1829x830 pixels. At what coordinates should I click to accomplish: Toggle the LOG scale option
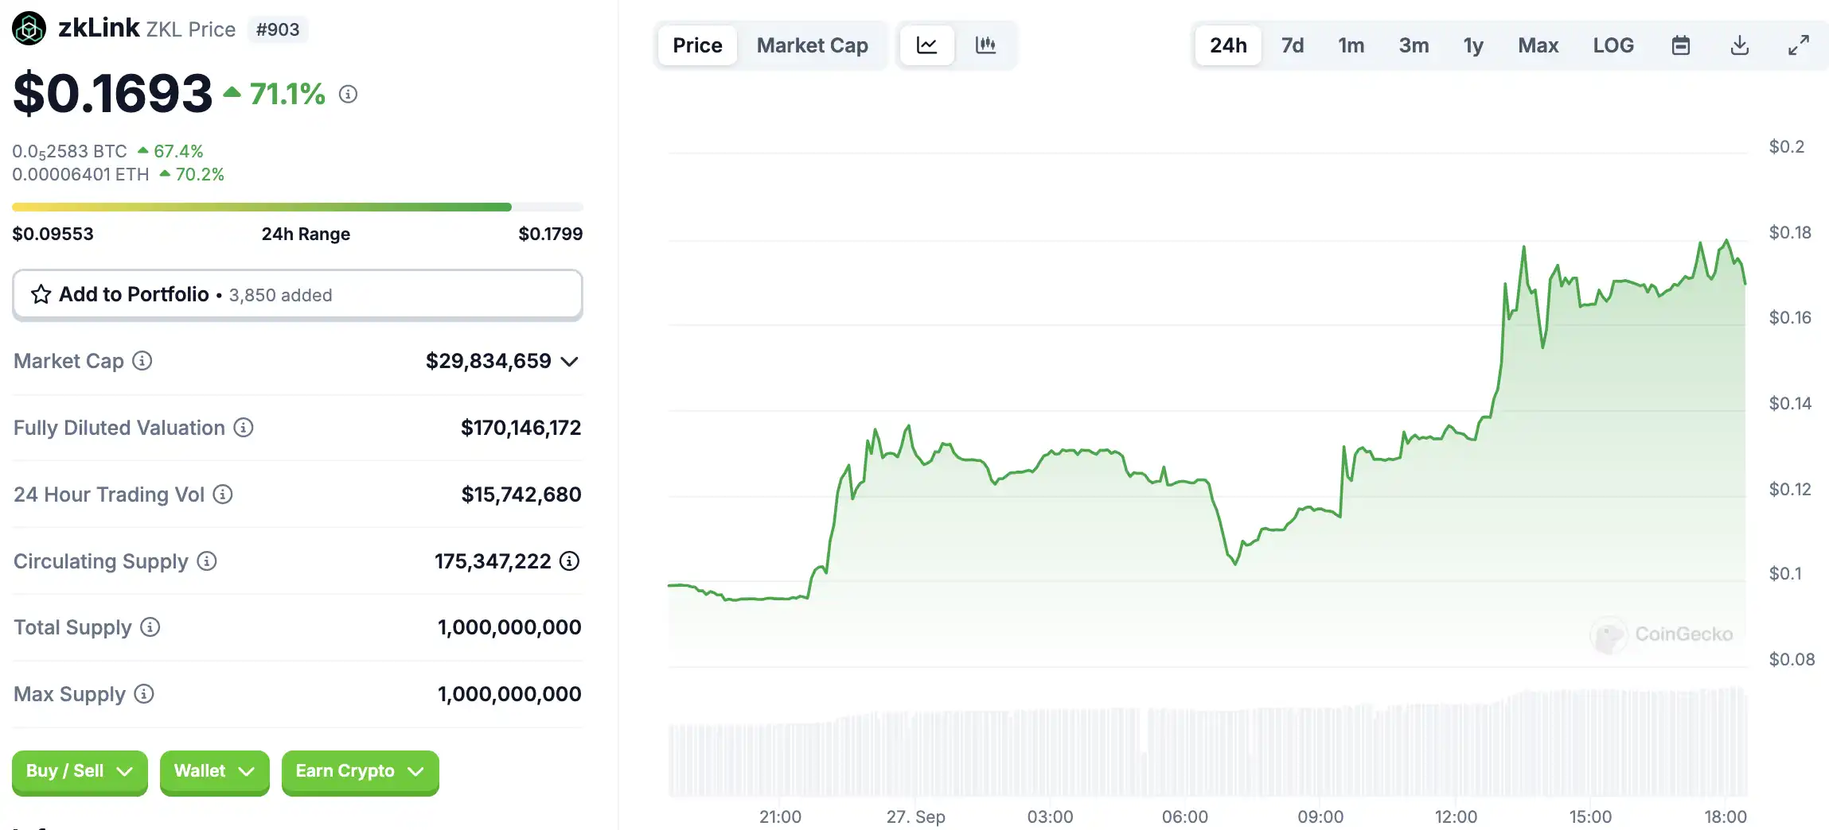(1613, 45)
